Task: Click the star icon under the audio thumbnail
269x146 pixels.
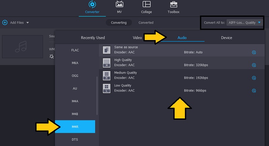Action: point(51,56)
